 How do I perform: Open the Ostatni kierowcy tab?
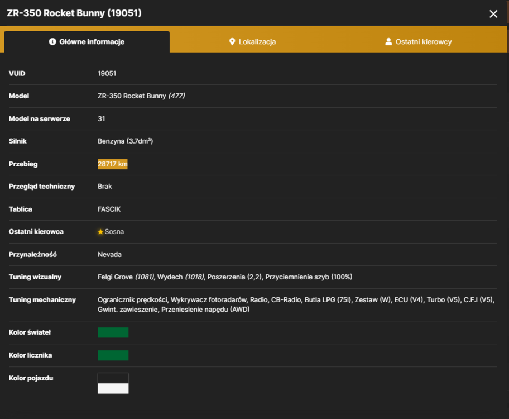pos(419,41)
